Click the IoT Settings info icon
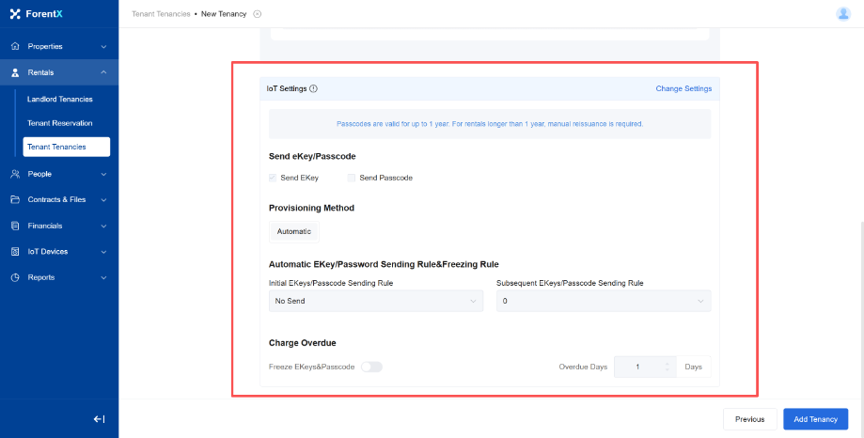 (313, 89)
